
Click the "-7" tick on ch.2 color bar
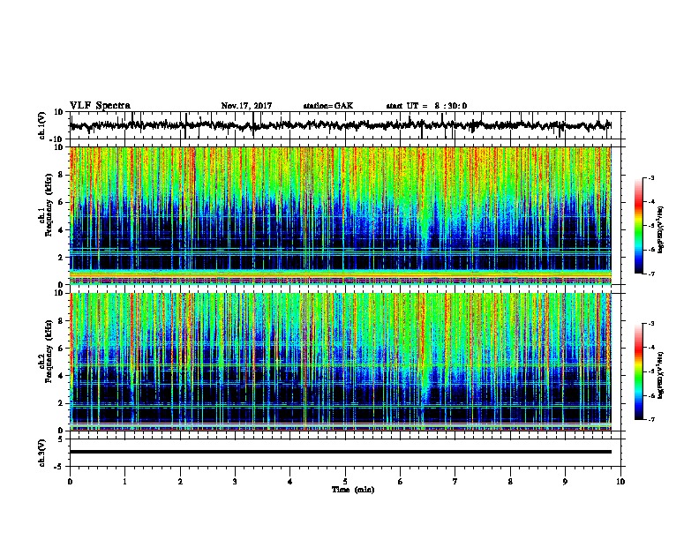pos(651,420)
